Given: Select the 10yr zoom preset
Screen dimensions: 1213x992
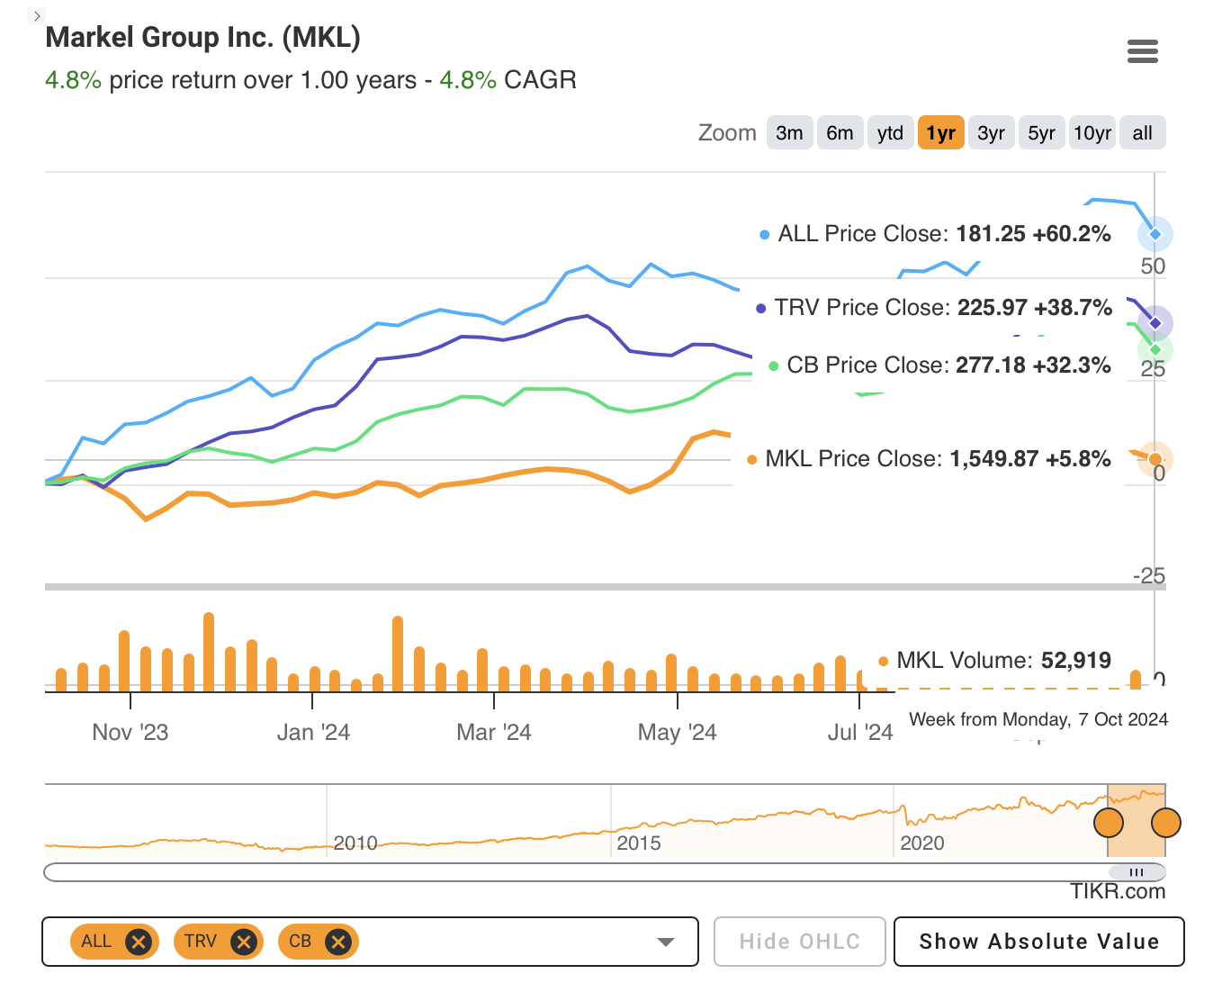Looking at the screenshot, I should (1092, 132).
